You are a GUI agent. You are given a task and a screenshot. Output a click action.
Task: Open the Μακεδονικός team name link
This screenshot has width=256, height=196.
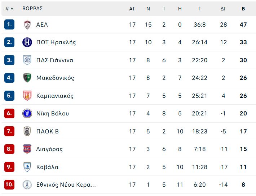(55, 78)
